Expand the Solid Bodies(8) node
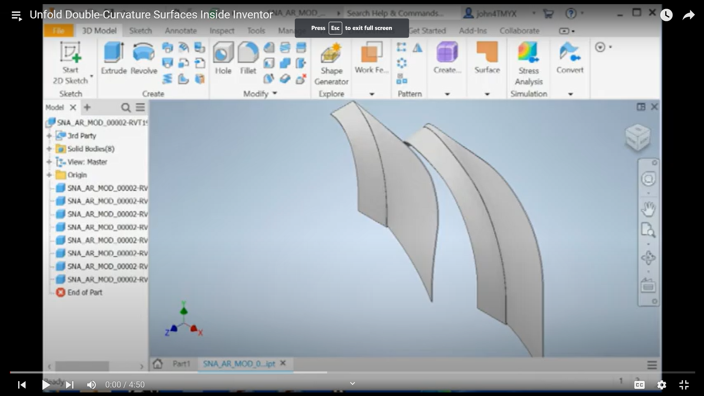Image resolution: width=704 pixels, height=396 pixels. point(49,149)
